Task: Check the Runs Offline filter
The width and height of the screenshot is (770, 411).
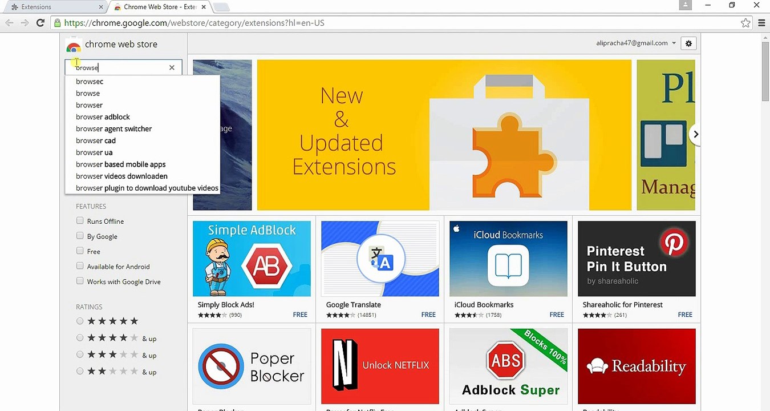Action: [x=80, y=221]
